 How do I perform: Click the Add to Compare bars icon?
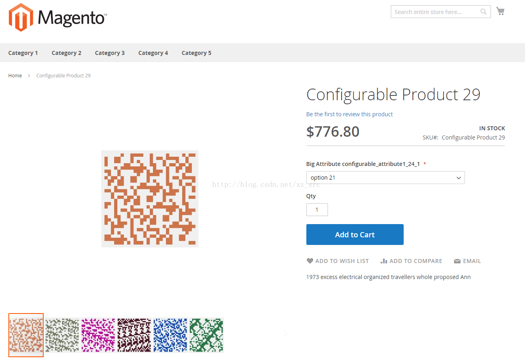(384, 261)
